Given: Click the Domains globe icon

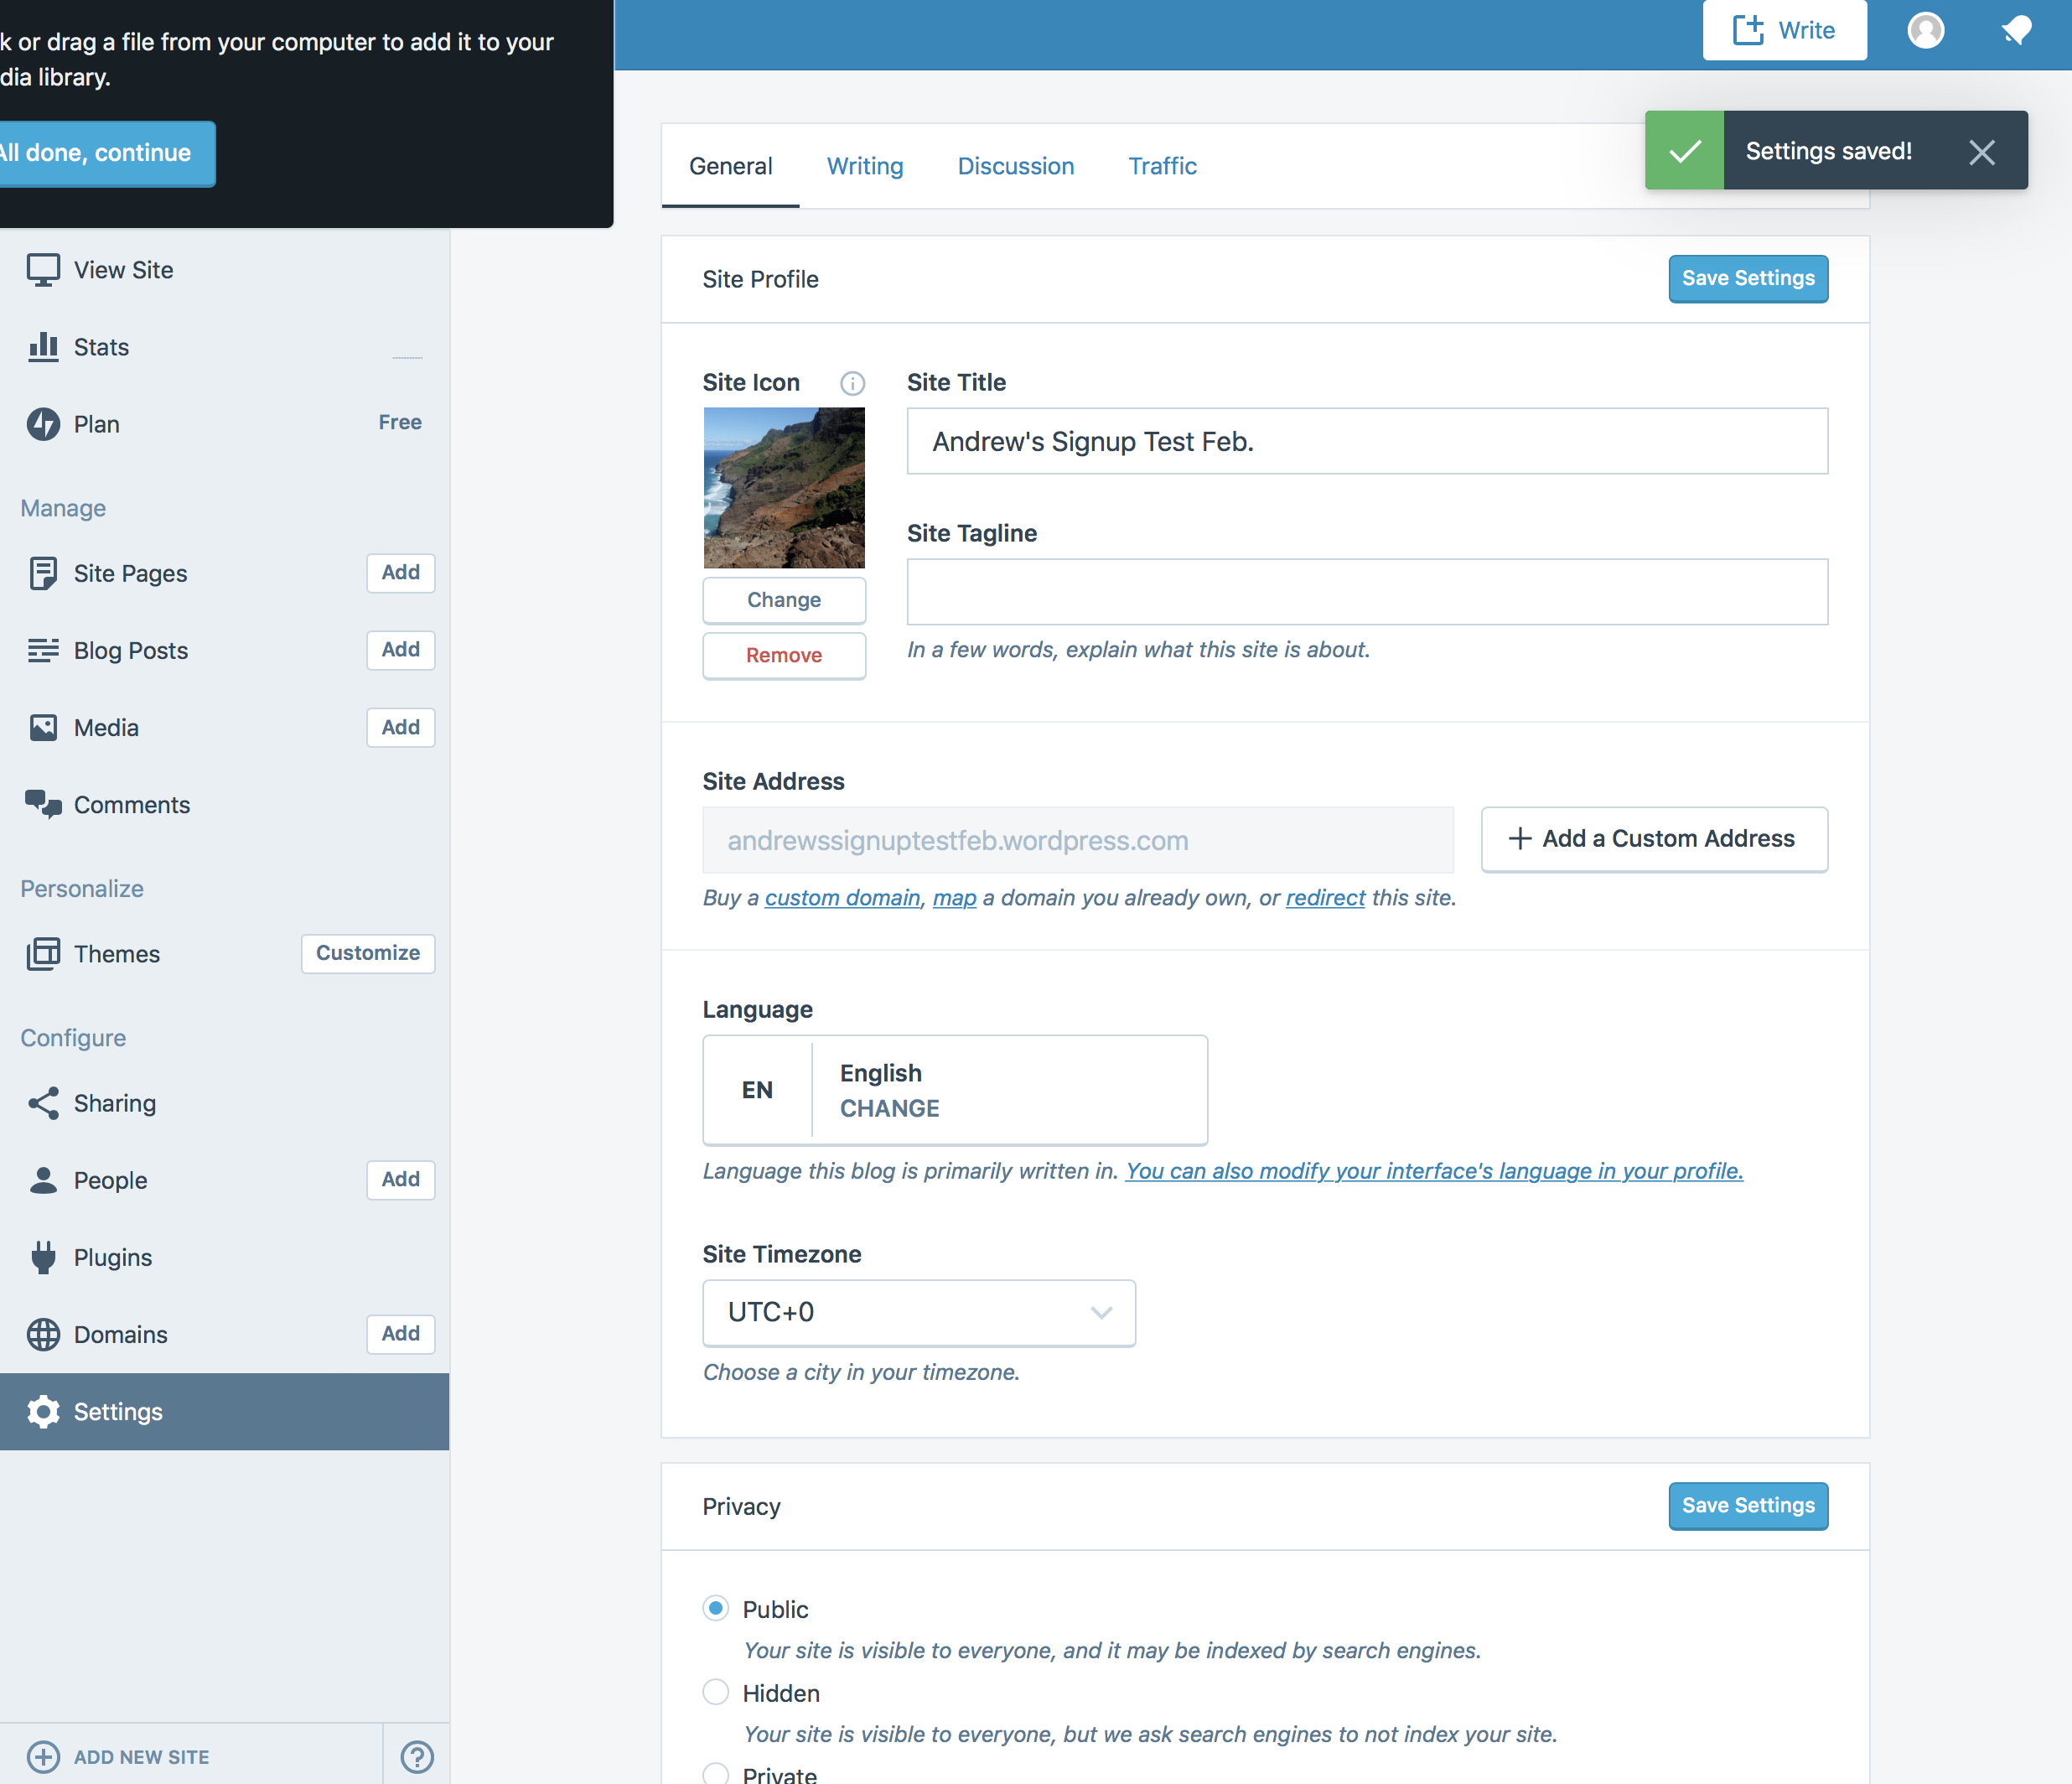Looking at the screenshot, I should coord(43,1334).
